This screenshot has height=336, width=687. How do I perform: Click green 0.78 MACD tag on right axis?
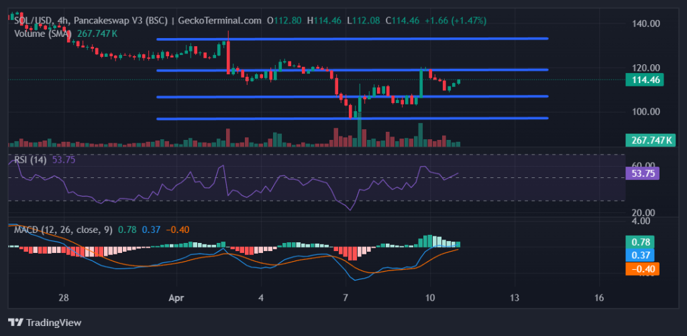tap(641, 242)
